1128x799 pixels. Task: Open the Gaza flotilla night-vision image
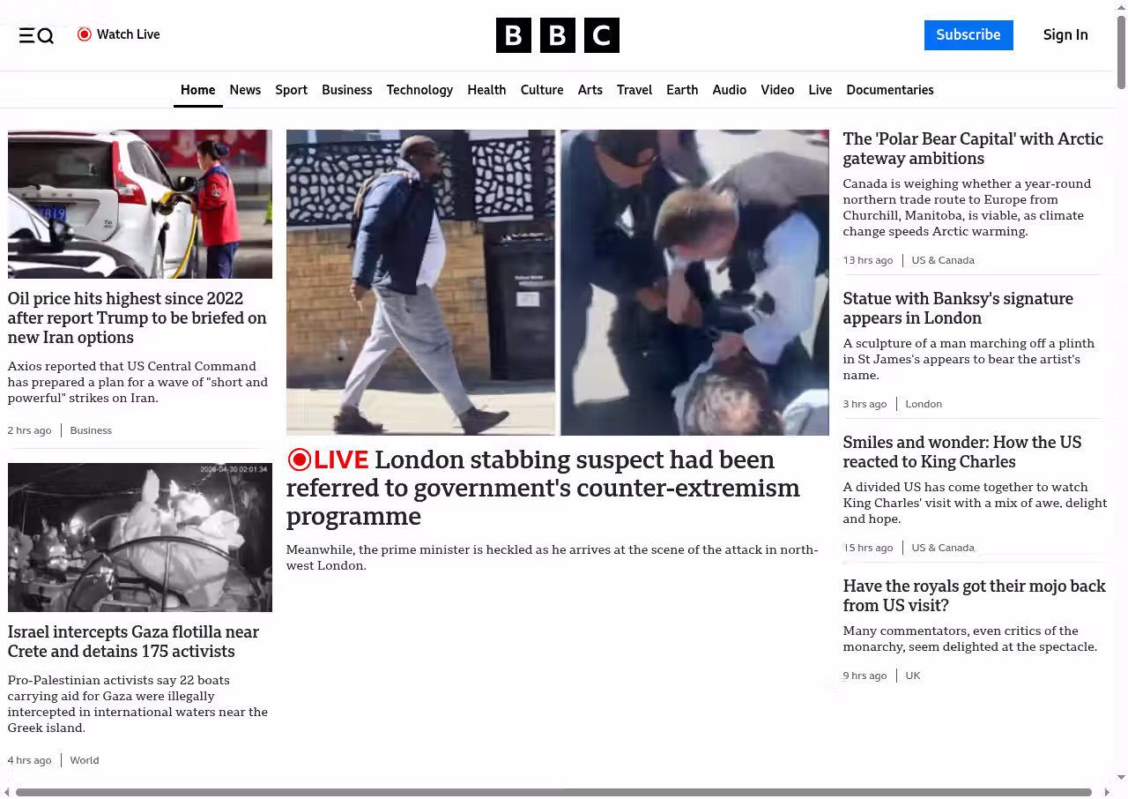pos(140,537)
